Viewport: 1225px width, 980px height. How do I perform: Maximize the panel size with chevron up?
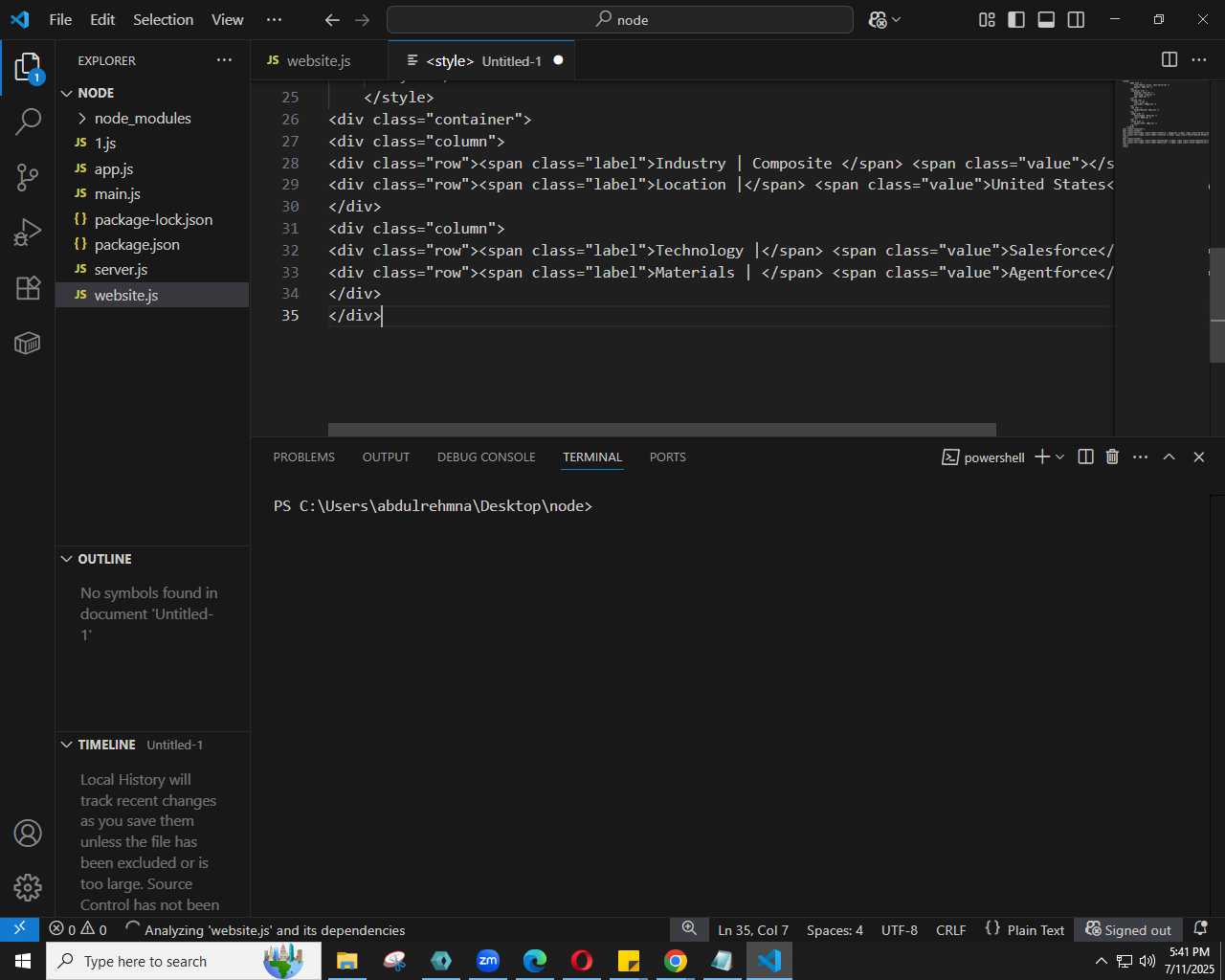click(x=1169, y=457)
